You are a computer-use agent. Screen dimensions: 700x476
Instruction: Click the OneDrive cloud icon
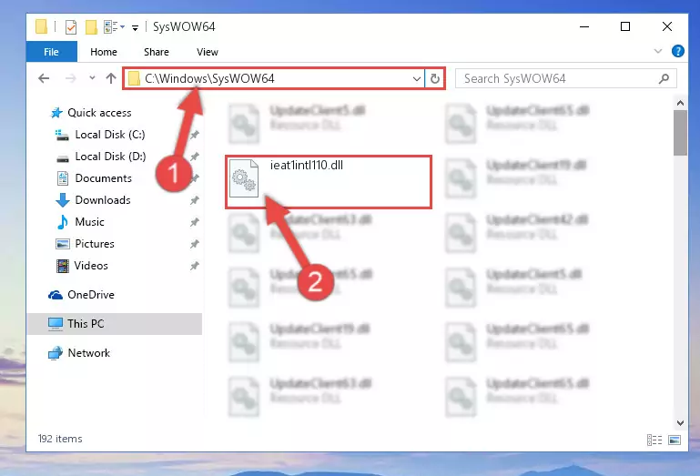click(56, 295)
